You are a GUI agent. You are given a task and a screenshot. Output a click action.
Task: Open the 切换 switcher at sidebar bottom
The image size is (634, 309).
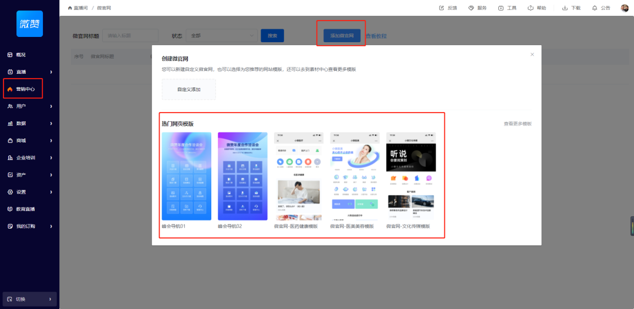[29, 299]
